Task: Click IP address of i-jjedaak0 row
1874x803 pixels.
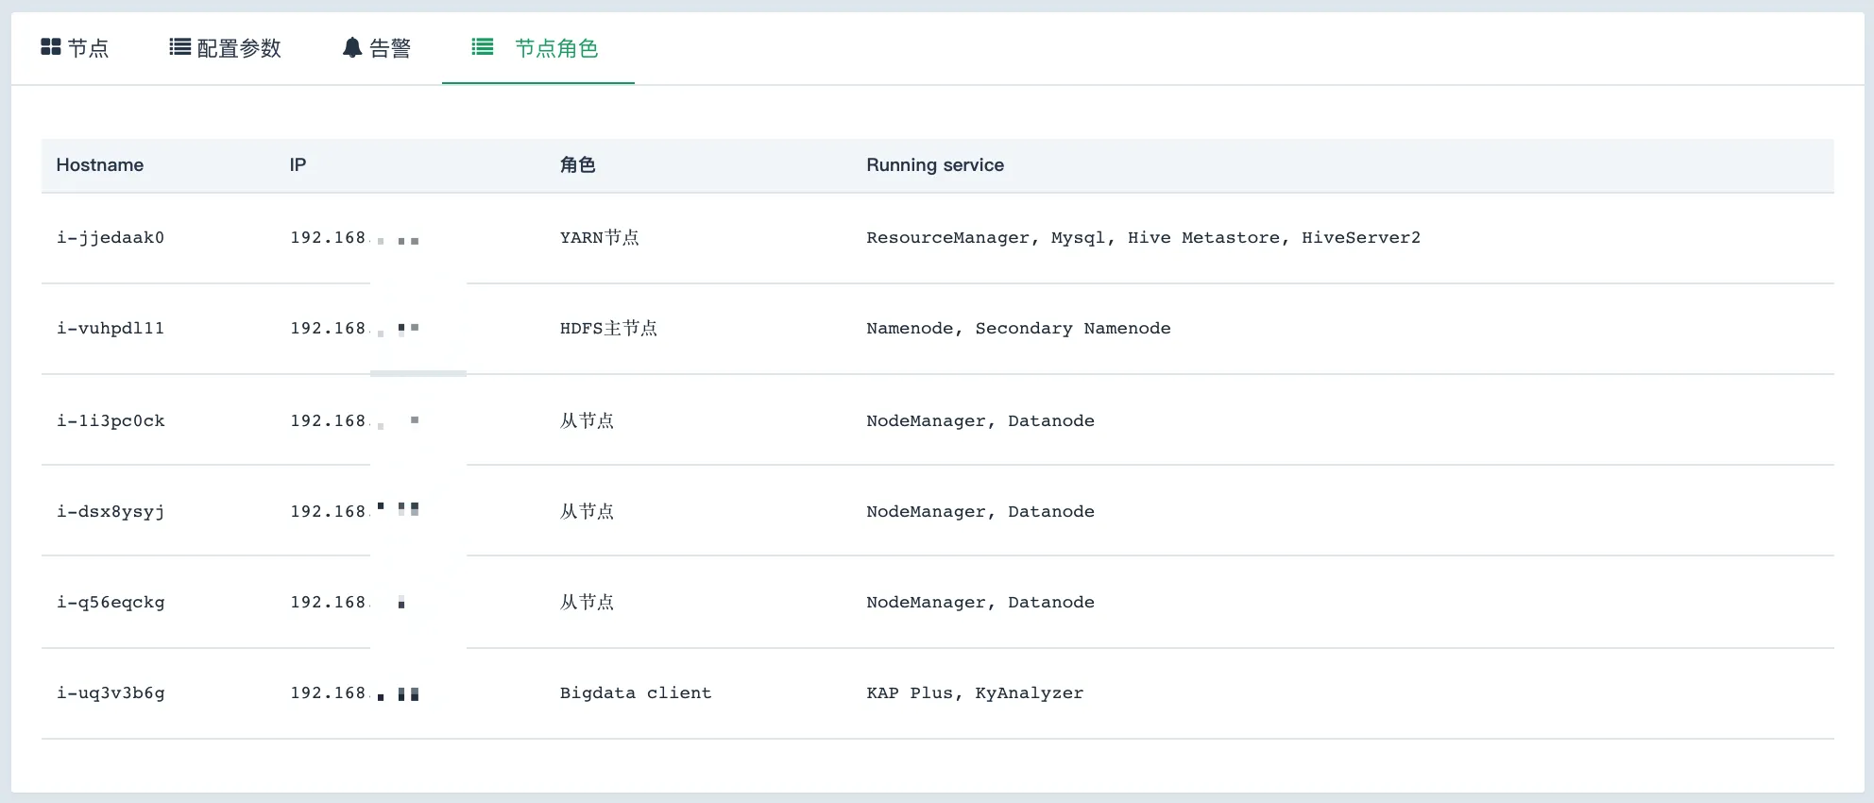Action: [x=354, y=238]
